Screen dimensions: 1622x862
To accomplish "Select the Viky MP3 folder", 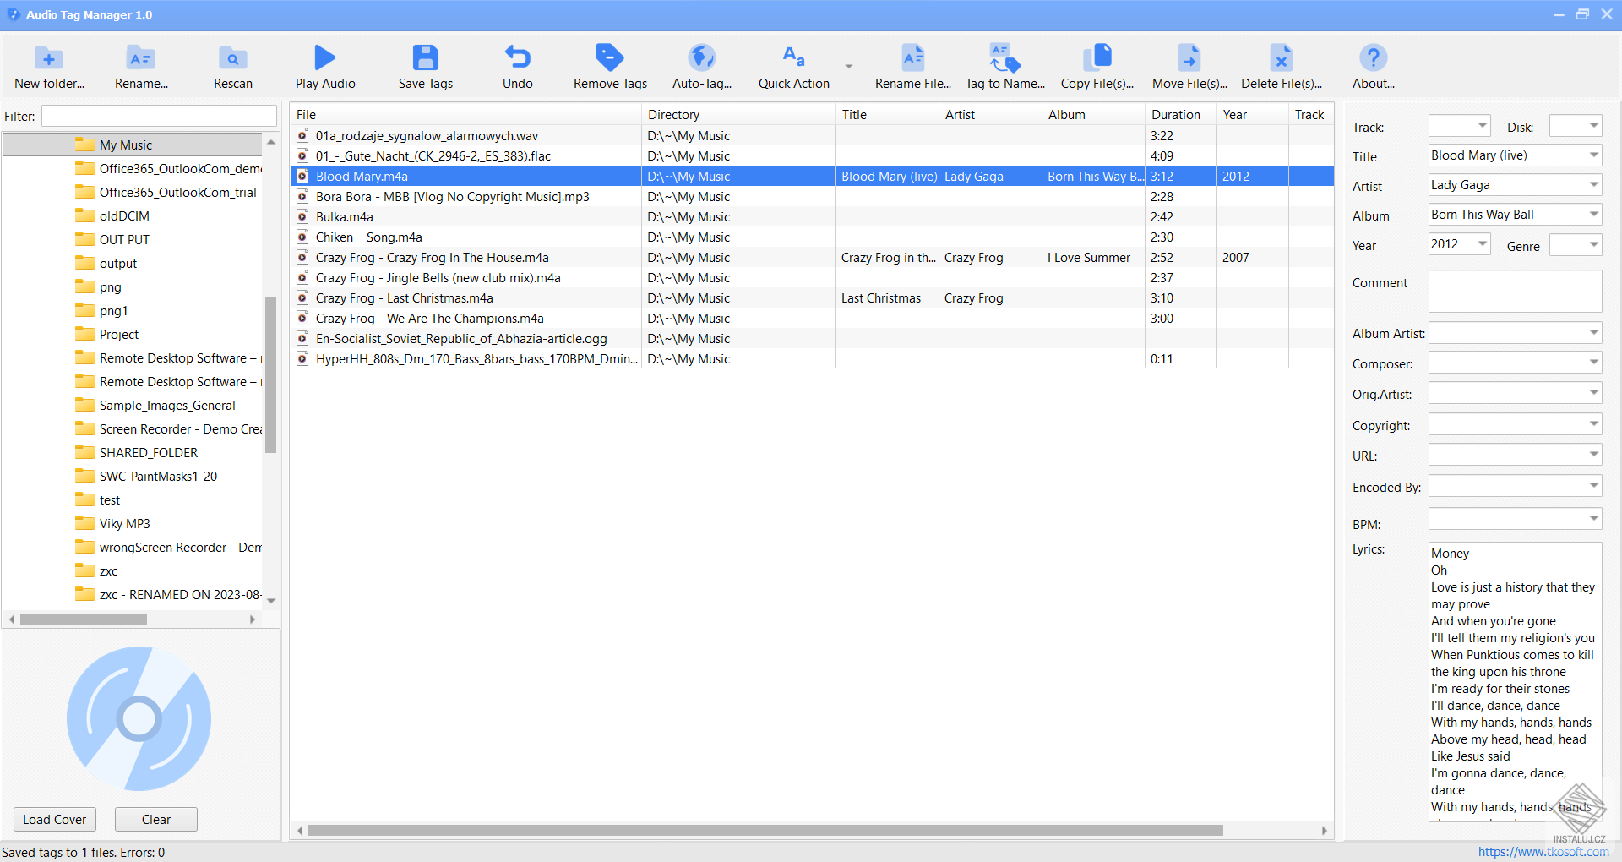I will coord(125,523).
